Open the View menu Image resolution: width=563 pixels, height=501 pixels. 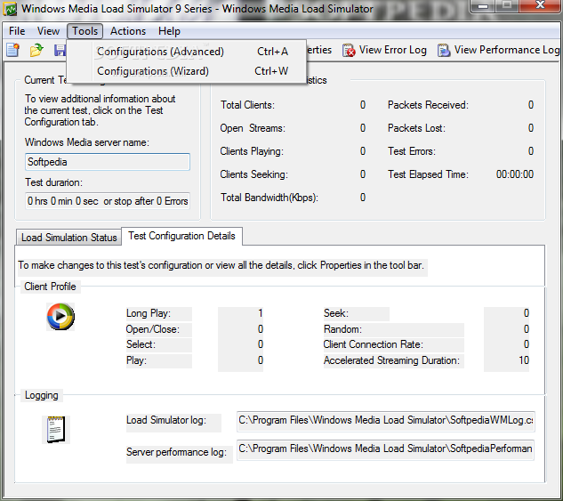(48, 31)
